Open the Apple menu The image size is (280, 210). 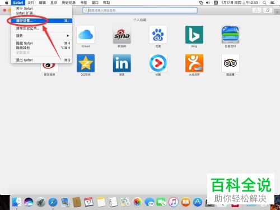pos(7,3)
